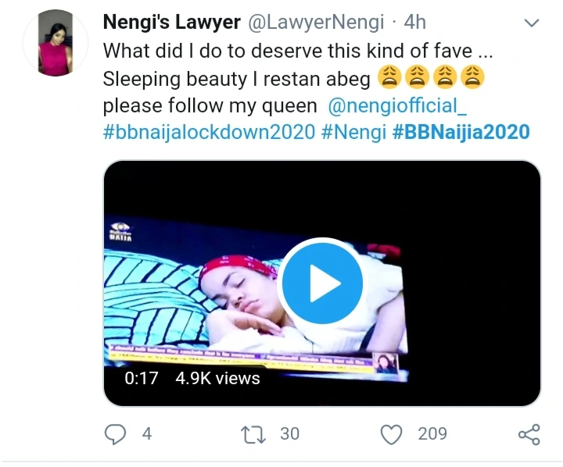
Task: Click the Nengi's Lawyer display name
Action: (x=171, y=23)
